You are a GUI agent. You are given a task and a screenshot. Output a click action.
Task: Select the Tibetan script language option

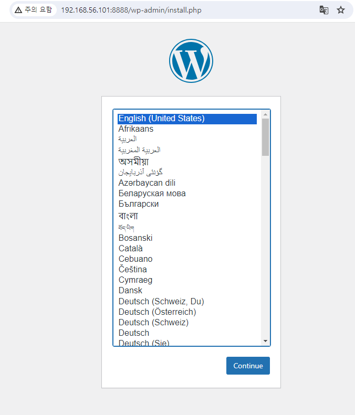187,227
